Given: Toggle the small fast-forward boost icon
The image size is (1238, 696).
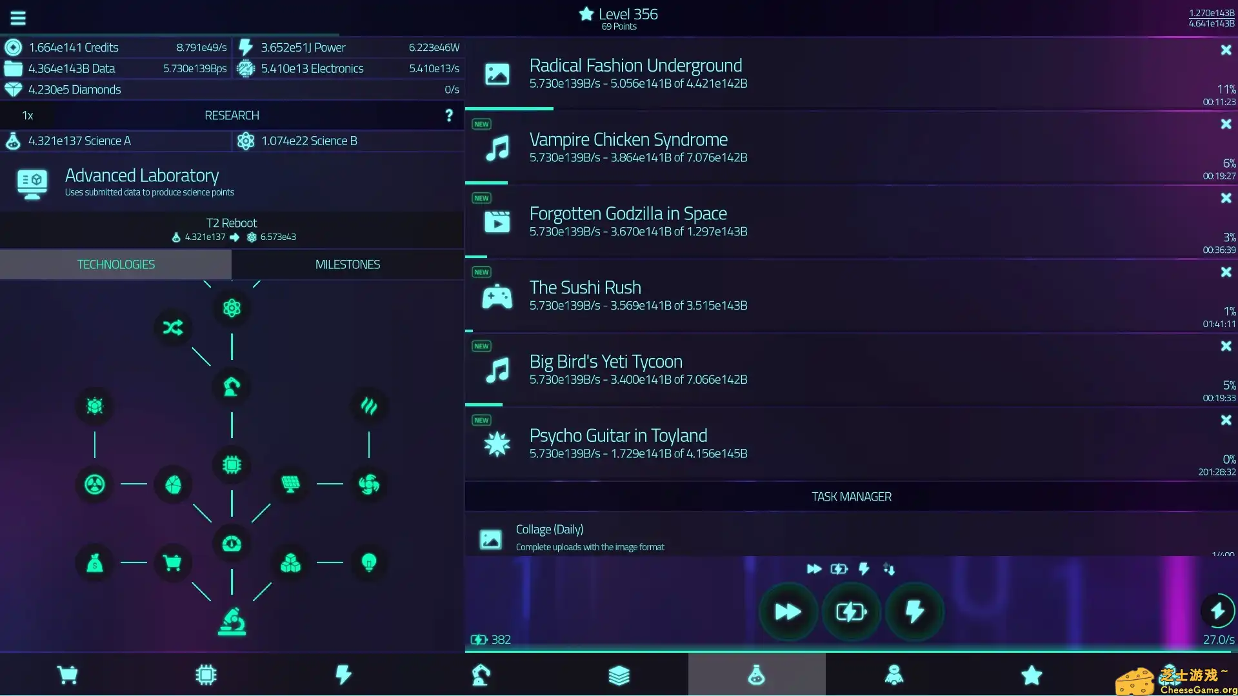Looking at the screenshot, I should coord(814,568).
